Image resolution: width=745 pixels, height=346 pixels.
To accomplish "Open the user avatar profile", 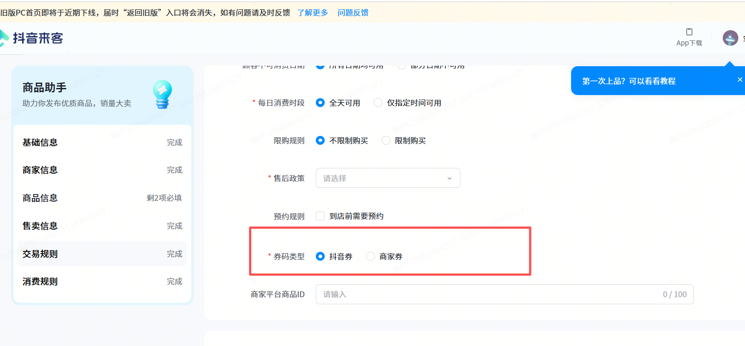I will 730,38.
